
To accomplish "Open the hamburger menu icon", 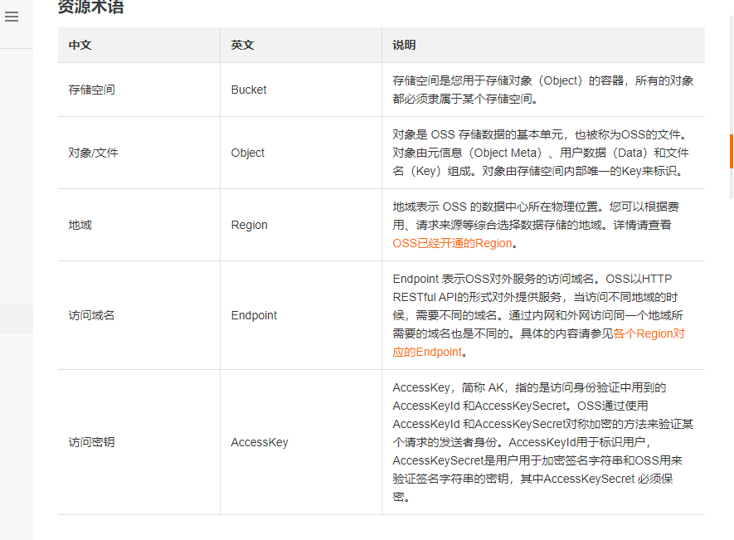I will 12,17.
